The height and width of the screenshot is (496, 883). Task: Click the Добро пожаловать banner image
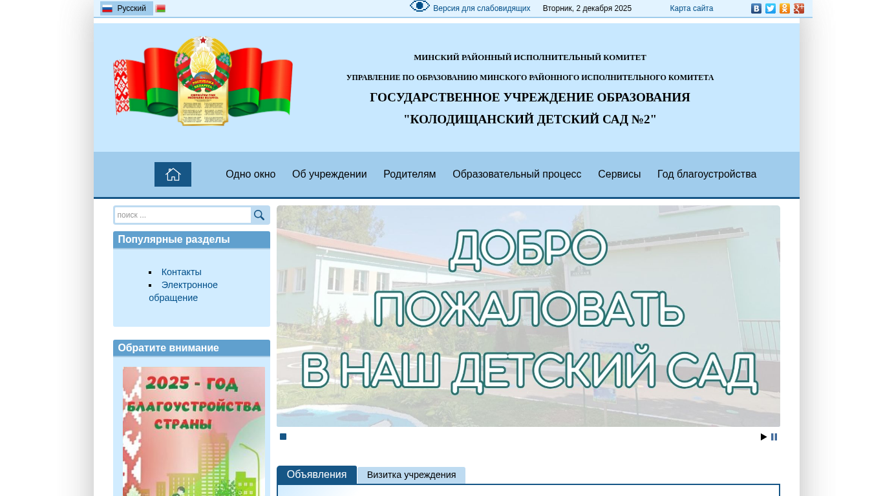528,316
